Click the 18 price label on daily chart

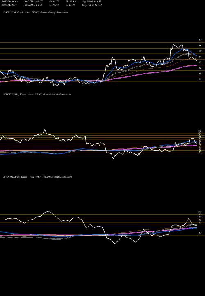200,46
